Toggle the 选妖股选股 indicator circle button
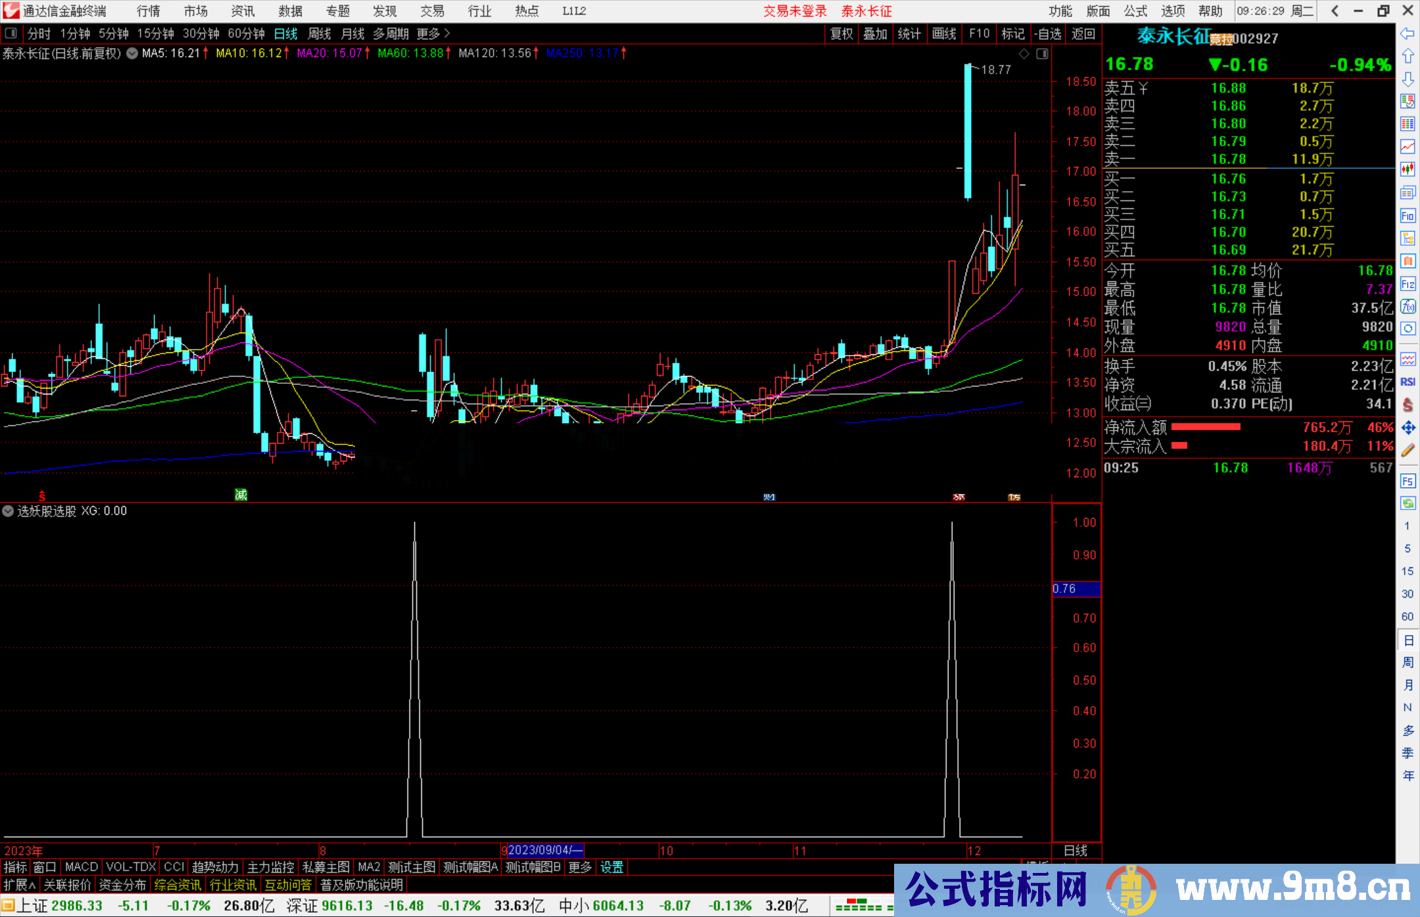1420x917 pixels. pos(8,511)
